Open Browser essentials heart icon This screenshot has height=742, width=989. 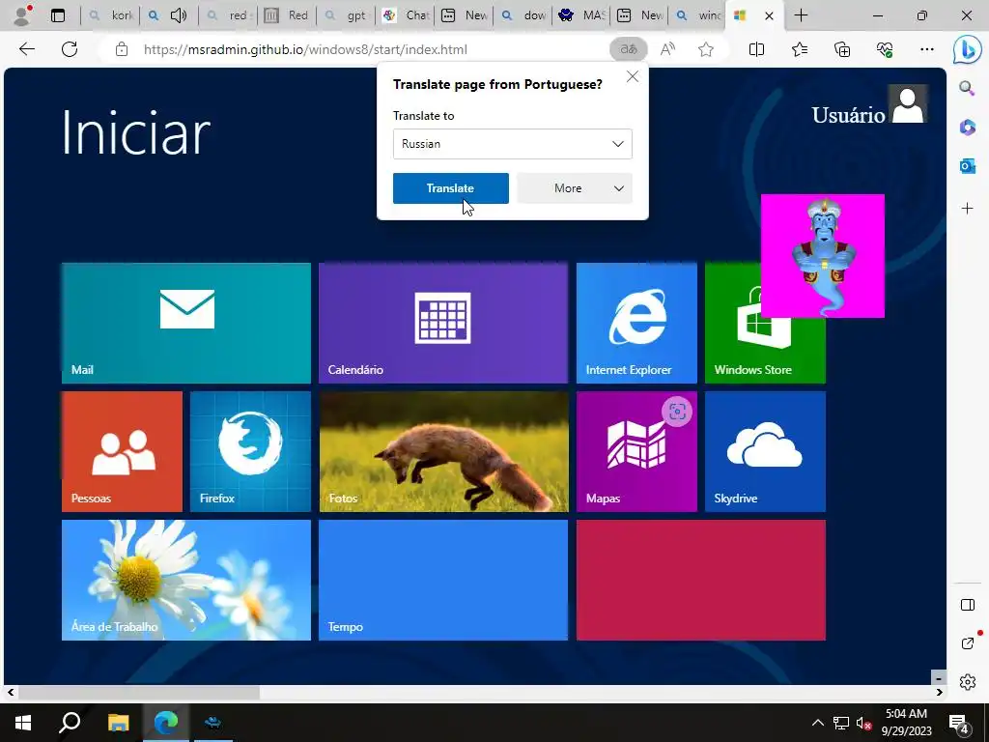(885, 49)
